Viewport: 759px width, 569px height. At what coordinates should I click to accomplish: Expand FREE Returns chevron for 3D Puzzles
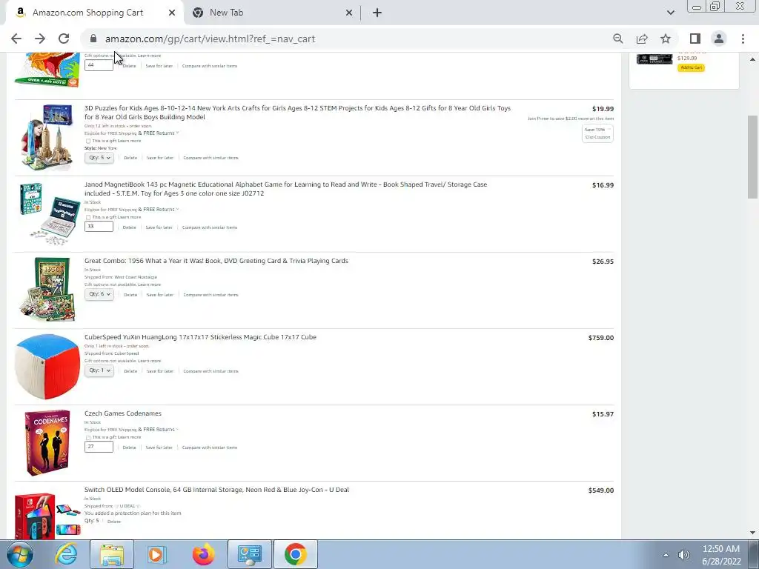coord(177,133)
